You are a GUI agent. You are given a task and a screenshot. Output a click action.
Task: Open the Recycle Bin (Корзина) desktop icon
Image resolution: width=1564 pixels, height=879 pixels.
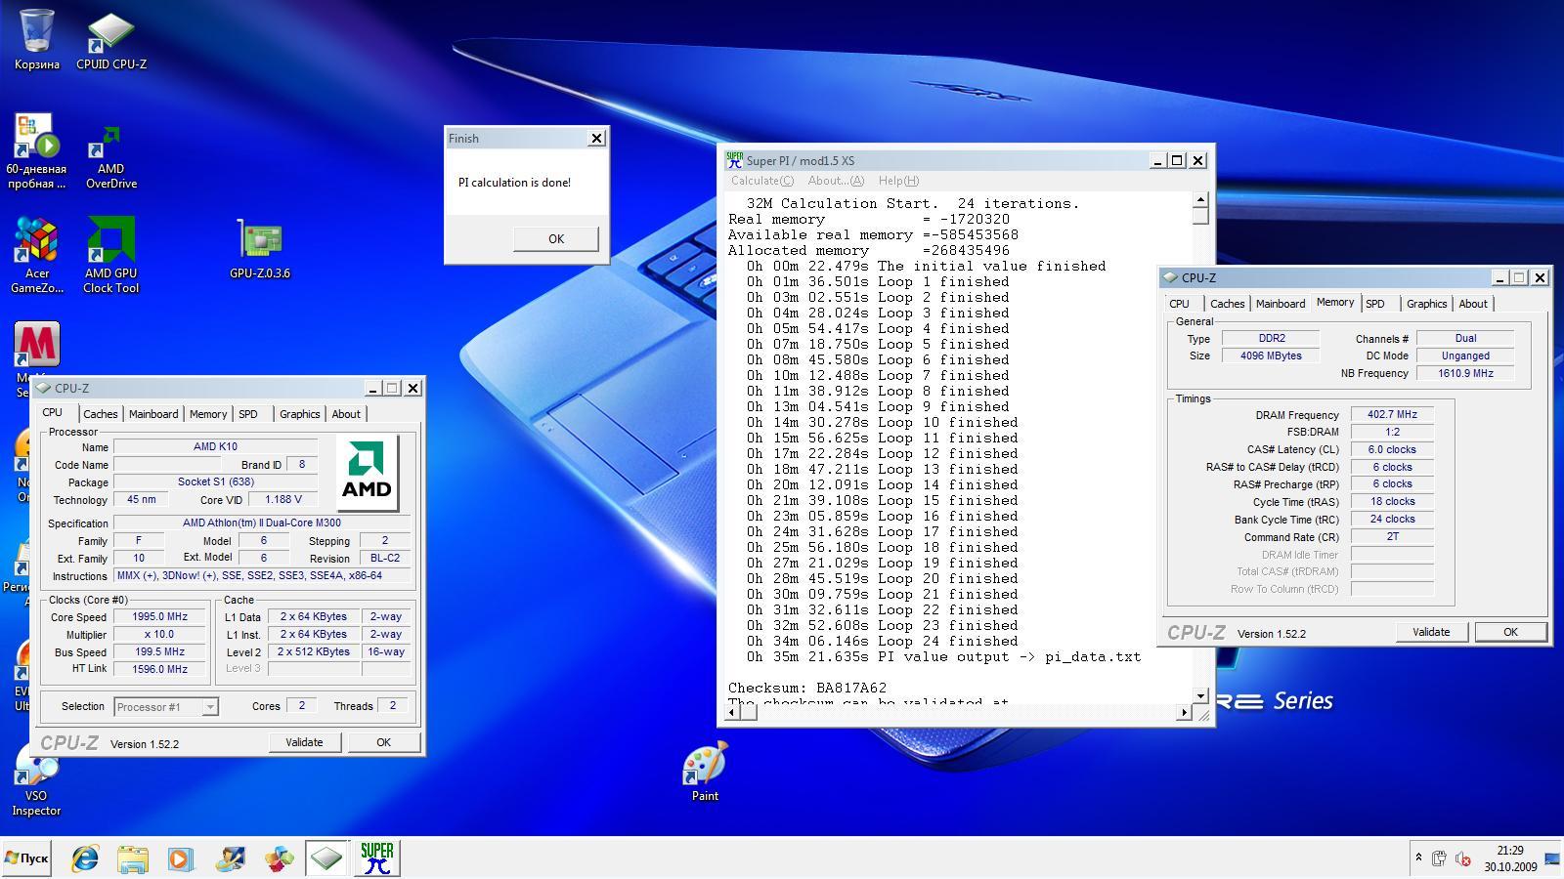[x=36, y=39]
